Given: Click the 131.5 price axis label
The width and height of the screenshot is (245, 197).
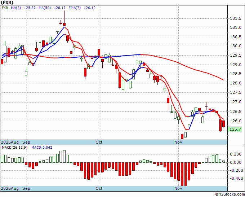Looking at the screenshot, I should tap(236, 19).
